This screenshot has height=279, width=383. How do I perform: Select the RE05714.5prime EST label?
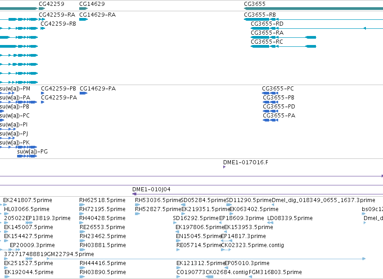tap(199, 245)
